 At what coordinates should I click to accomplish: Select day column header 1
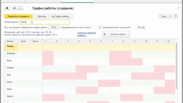[x=48, y=41]
